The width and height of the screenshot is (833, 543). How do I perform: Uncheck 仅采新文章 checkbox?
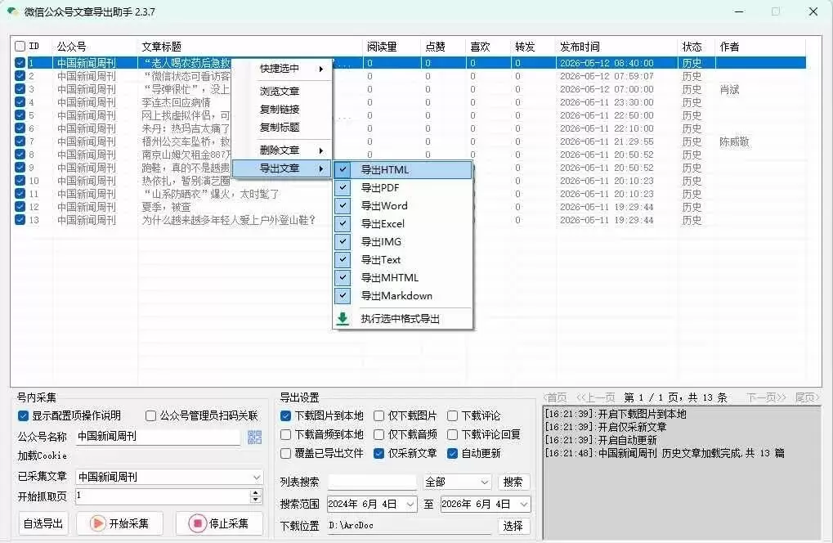pos(378,453)
